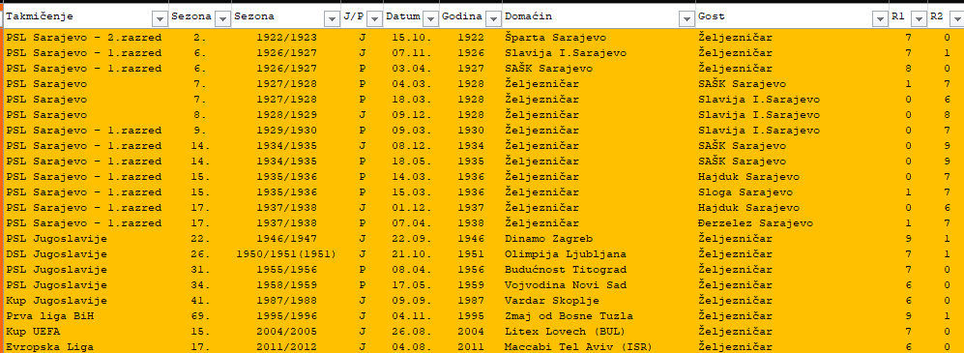Show filter options for the R1 column
The width and height of the screenshot is (964, 353).
point(919,19)
